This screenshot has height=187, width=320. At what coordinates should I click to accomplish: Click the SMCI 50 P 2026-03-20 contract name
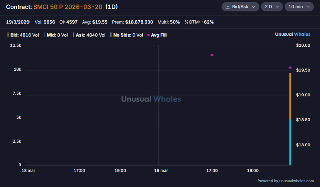click(x=68, y=7)
